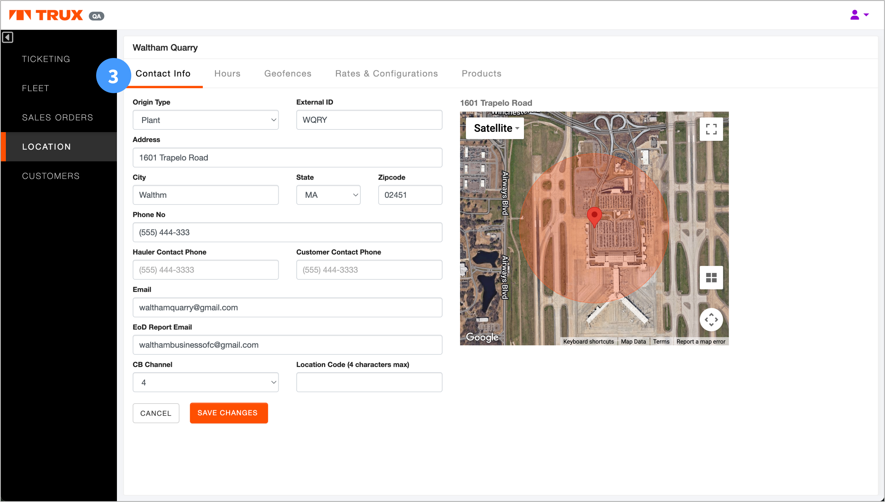Click the map camera pan control
This screenshot has height=502, width=885.
(x=711, y=319)
